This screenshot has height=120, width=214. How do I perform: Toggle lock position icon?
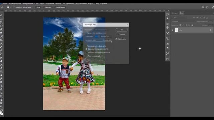coord(186,25)
